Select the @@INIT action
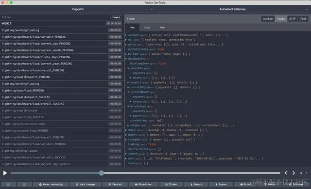This screenshot has width=311, height=189. click(x=62, y=24)
